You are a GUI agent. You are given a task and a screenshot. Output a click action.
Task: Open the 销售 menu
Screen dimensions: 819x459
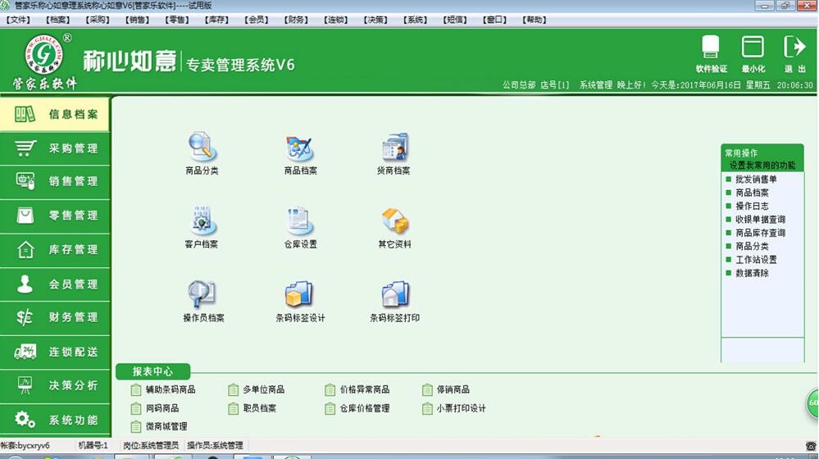[137, 20]
